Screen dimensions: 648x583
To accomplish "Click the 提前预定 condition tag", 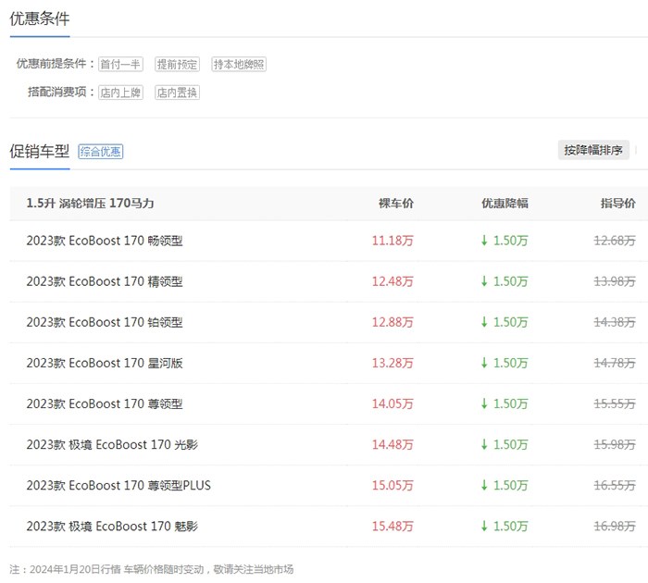I will [x=178, y=64].
